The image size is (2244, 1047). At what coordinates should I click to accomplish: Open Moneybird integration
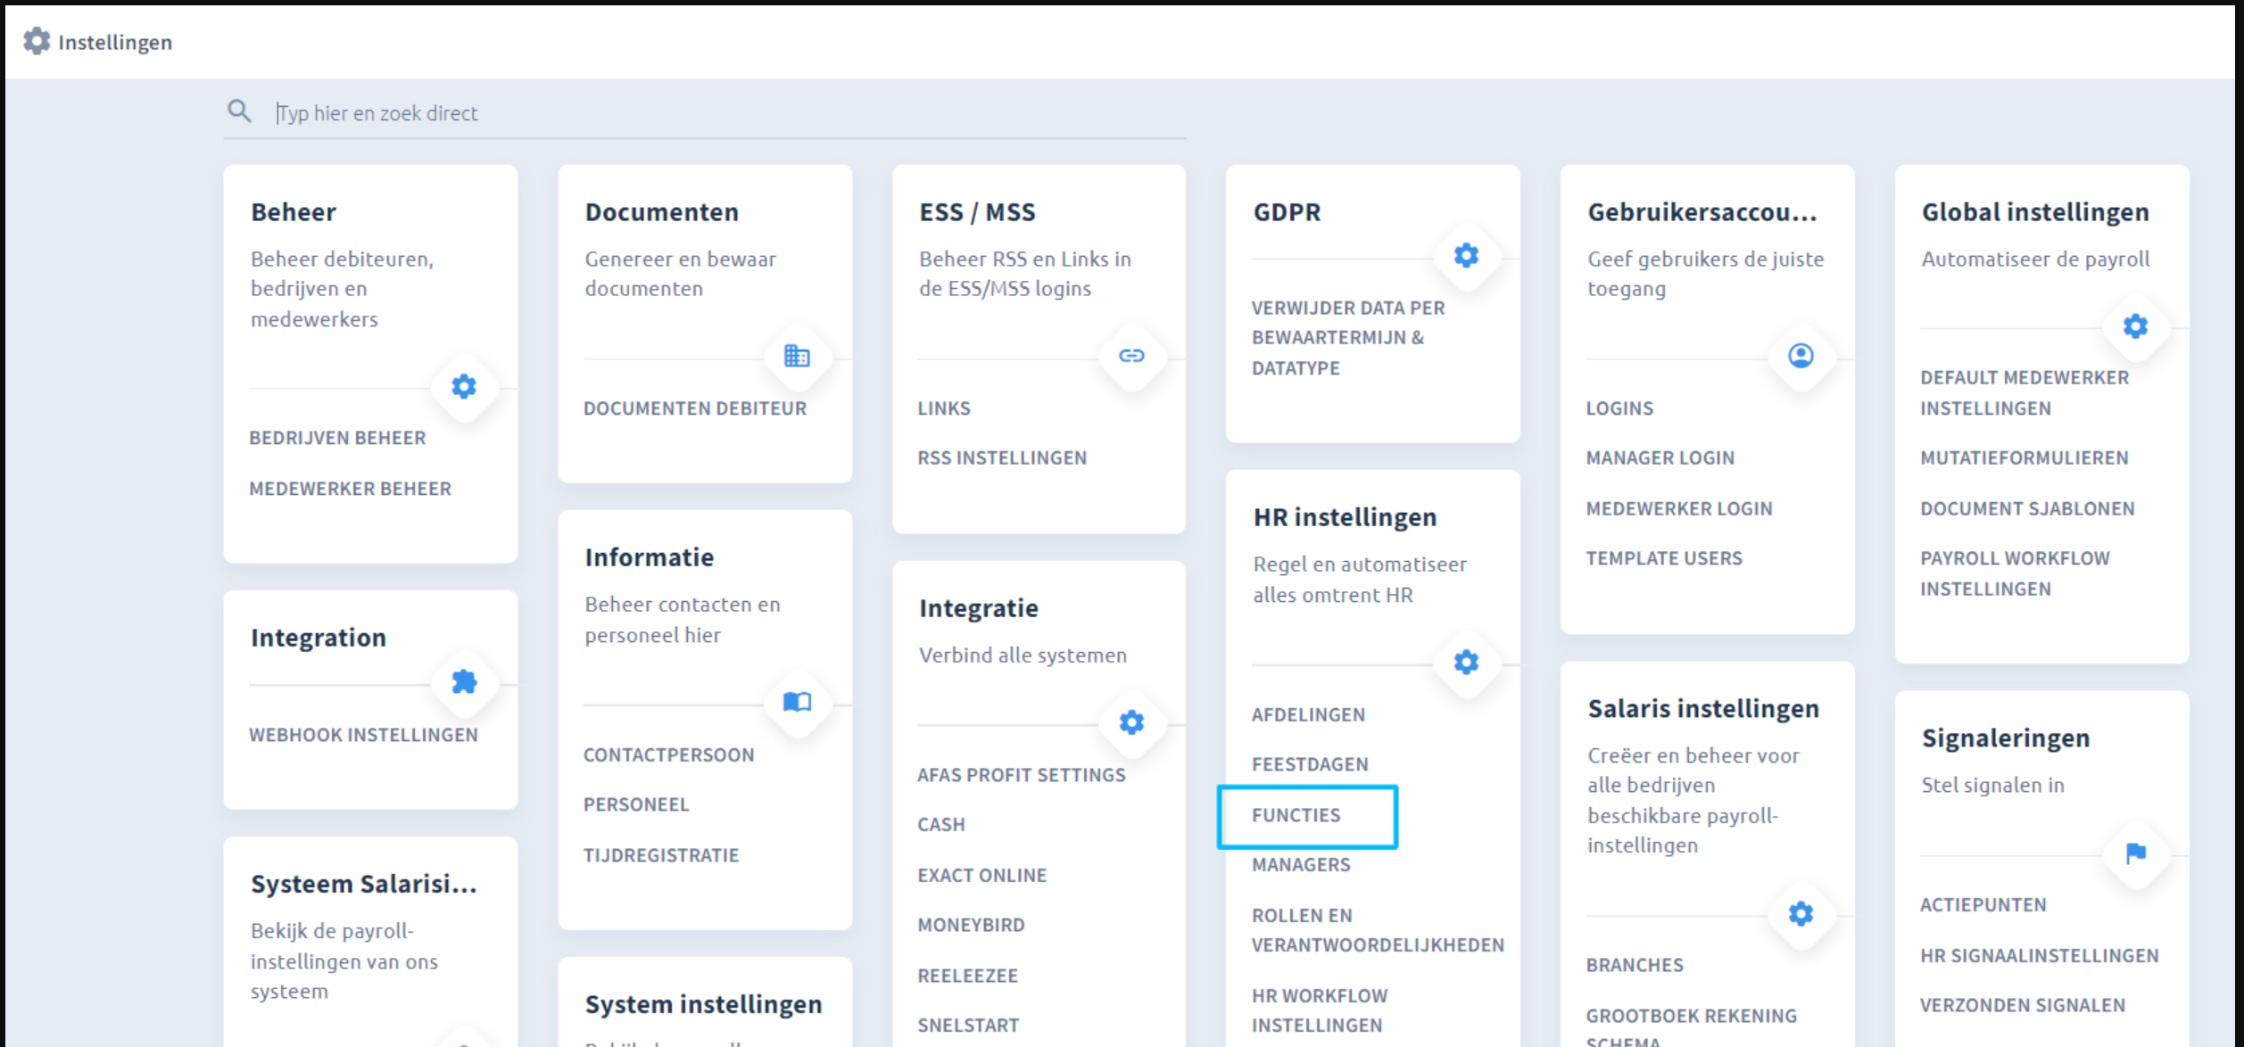coord(971,925)
